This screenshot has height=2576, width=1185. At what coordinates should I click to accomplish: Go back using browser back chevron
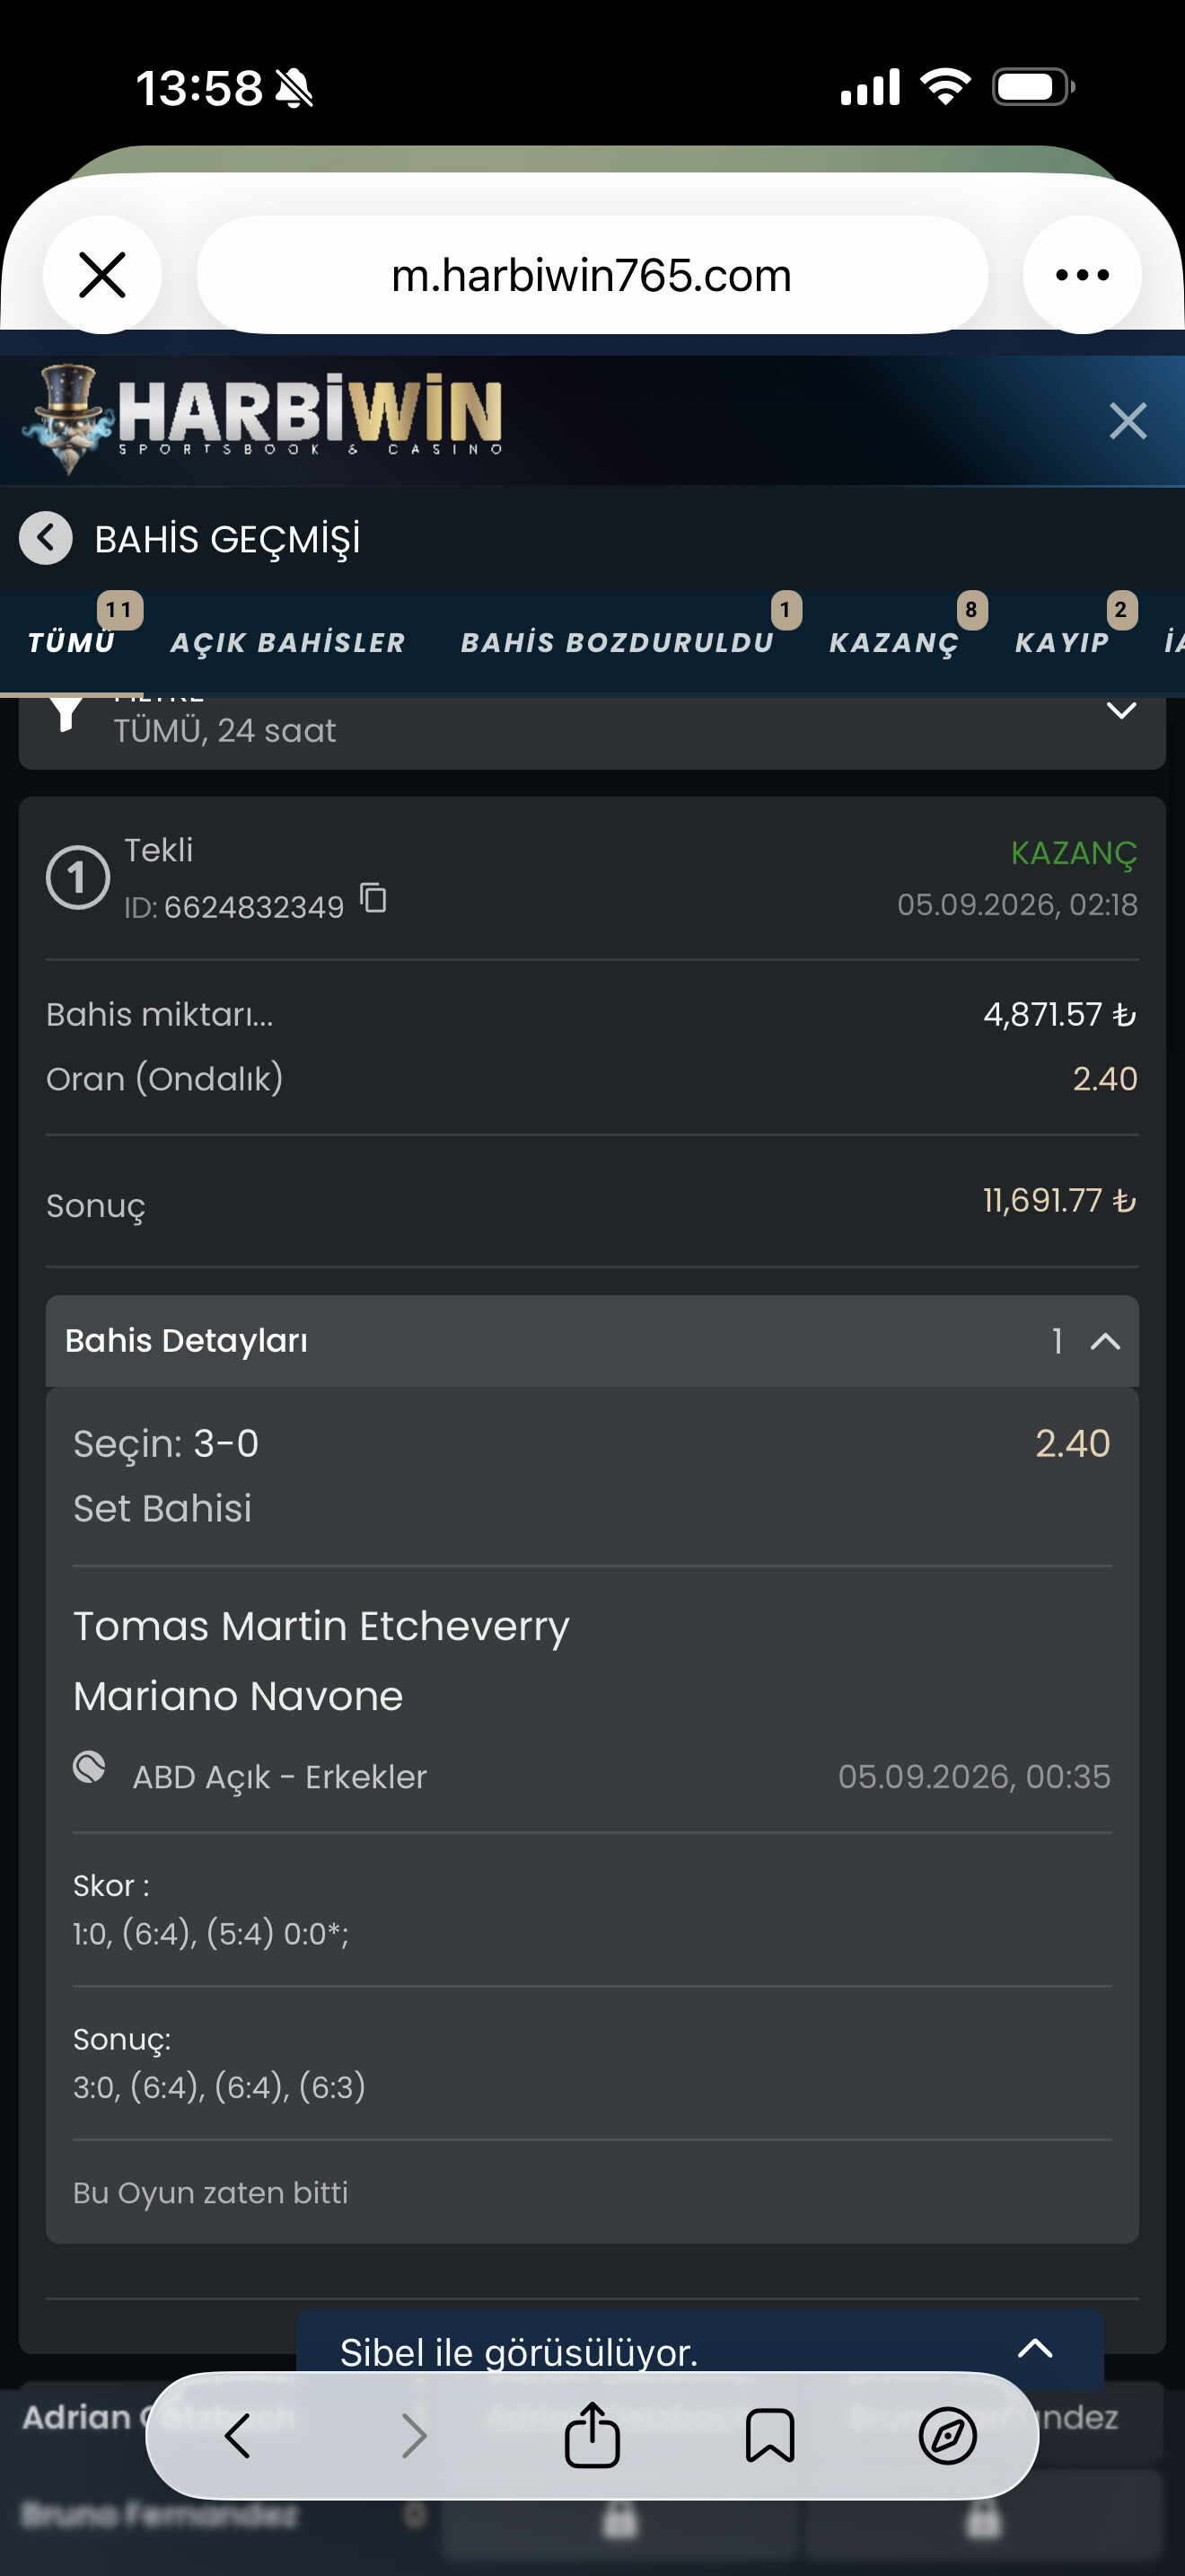237,2435
